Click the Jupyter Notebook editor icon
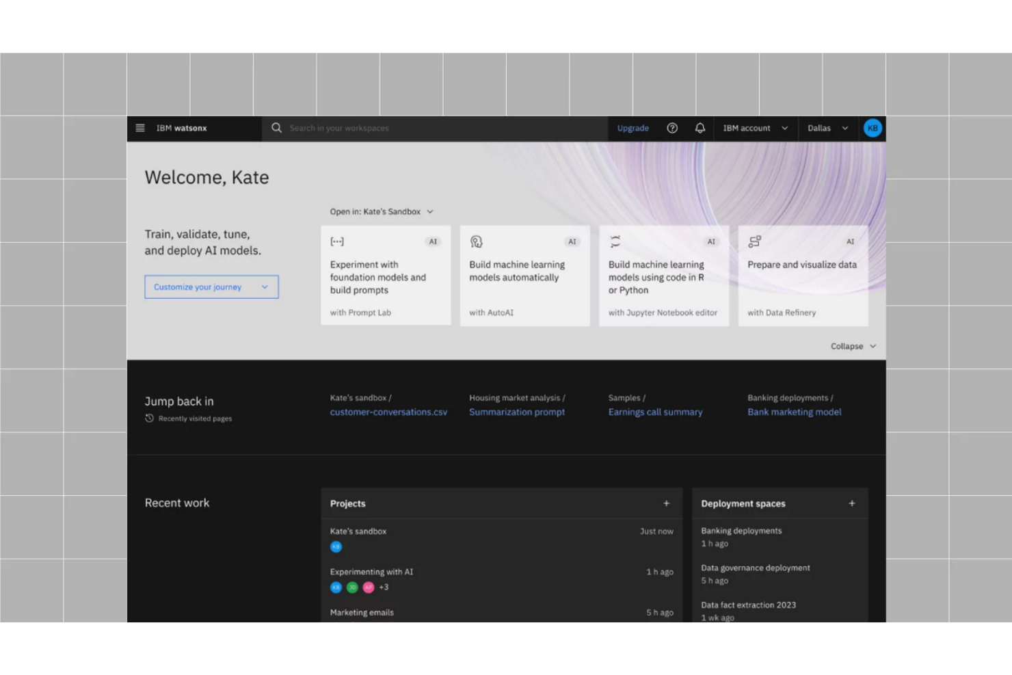 [x=614, y=241]
